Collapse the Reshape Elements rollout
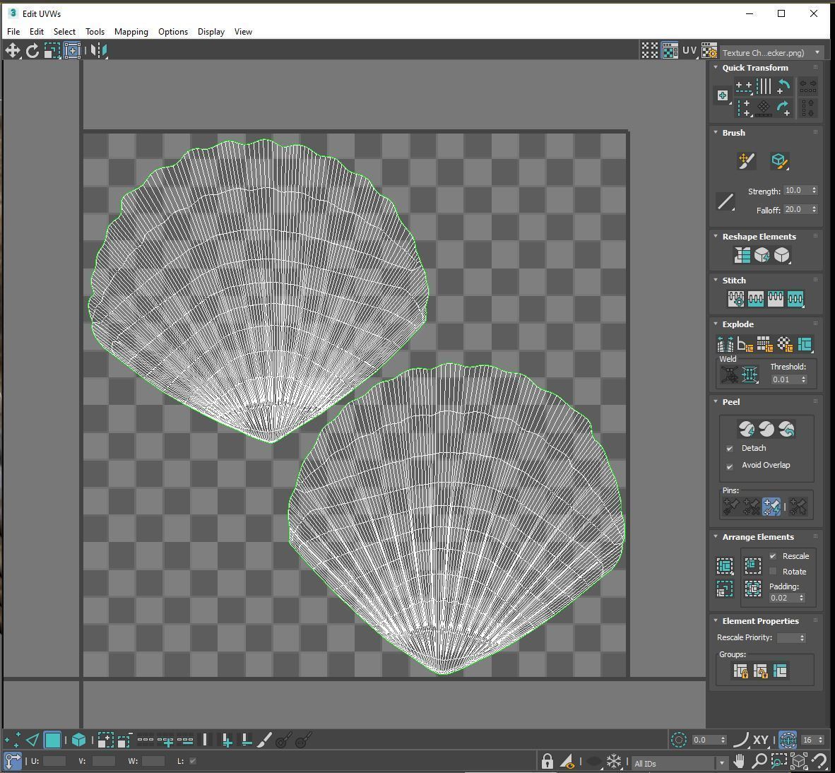 pos(716,236)
